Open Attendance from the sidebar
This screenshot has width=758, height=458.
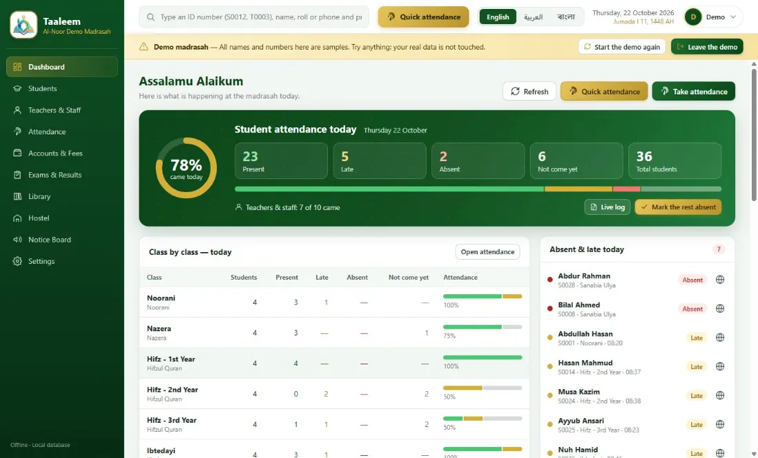62,132
